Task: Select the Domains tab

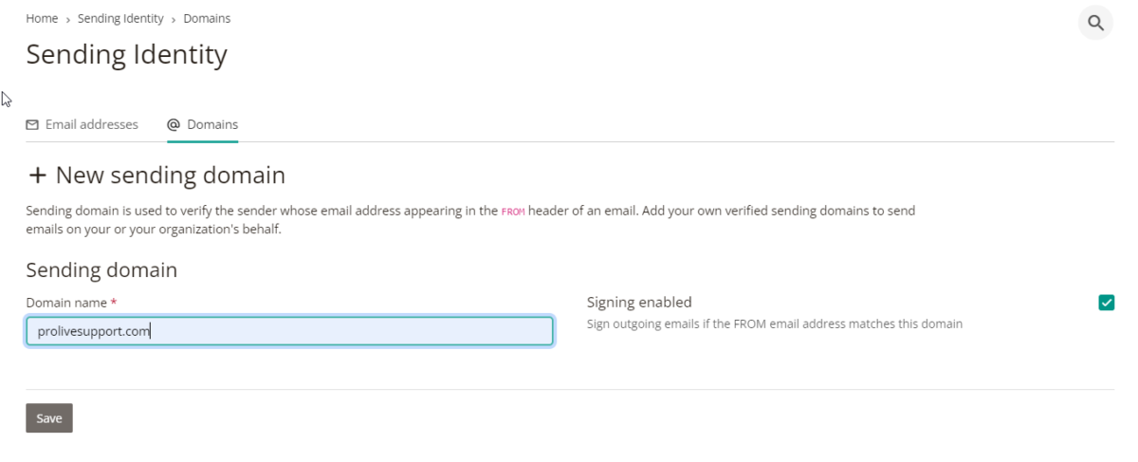Action: point(202,125)
